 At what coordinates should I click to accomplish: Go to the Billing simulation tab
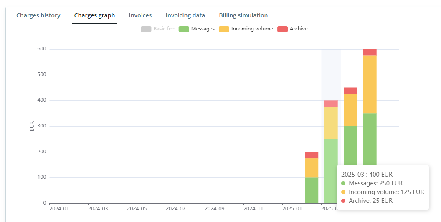tap(243, 15)
